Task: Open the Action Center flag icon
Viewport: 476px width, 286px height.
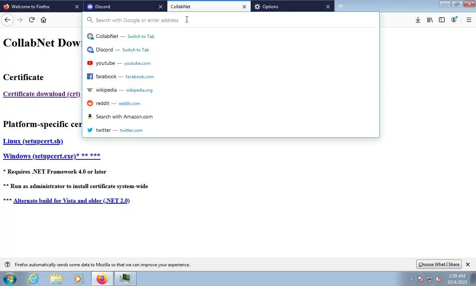Action: point(421,279)
